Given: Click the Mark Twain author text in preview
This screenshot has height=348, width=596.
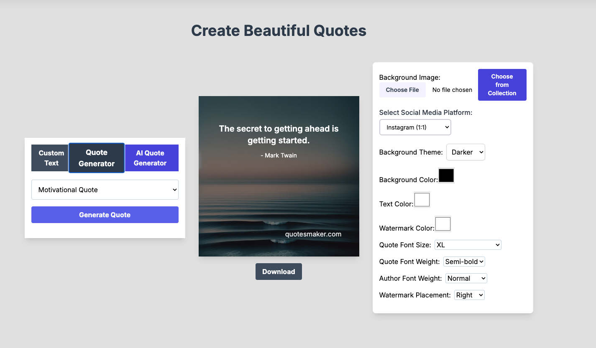Looking at the screenshot, I should click(x=279, y=155).
